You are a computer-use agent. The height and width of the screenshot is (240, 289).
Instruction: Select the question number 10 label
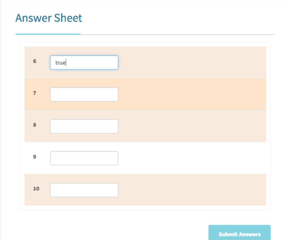coord(36,188)
